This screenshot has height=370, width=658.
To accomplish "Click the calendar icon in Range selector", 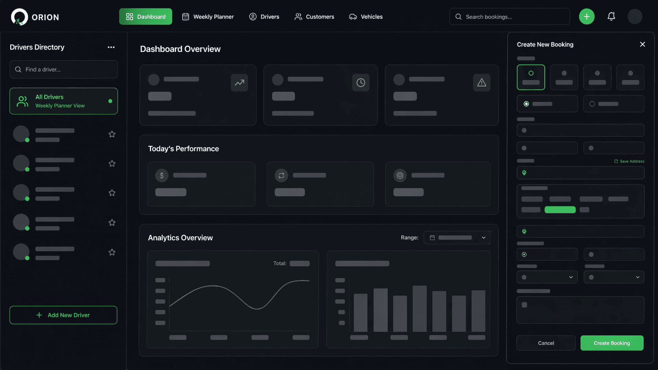I will coord(432,237).
